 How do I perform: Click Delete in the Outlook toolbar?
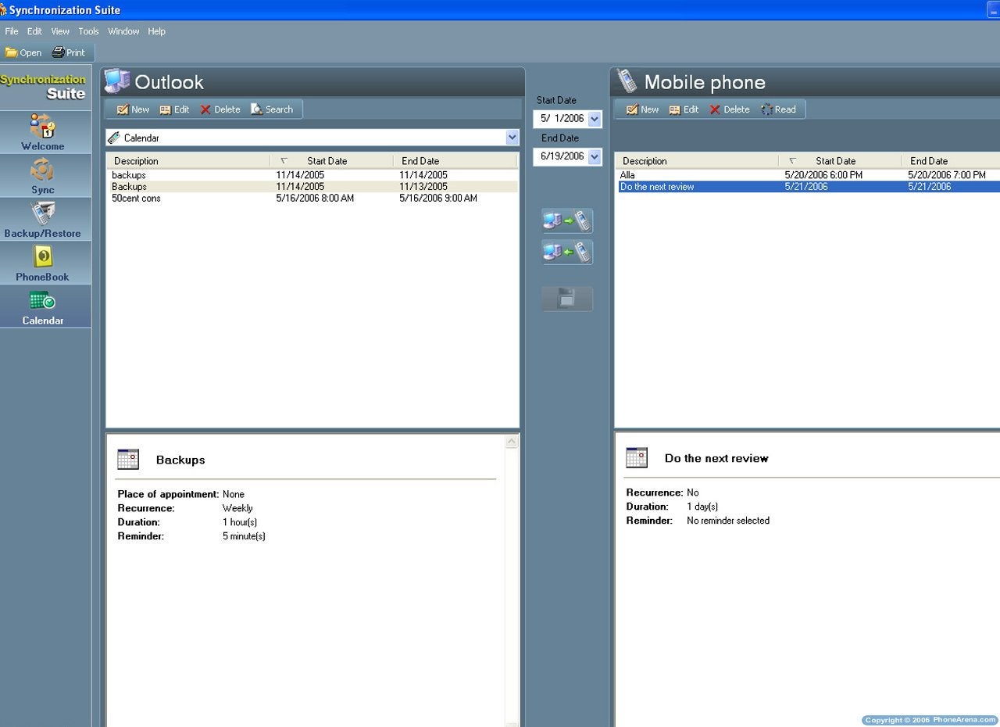click(220, 109)
